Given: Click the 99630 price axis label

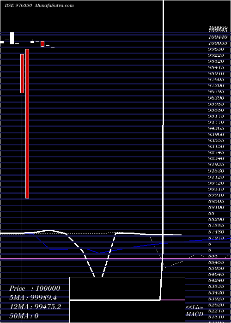Looking at the screenshot, I should click(x=217, y=49).
